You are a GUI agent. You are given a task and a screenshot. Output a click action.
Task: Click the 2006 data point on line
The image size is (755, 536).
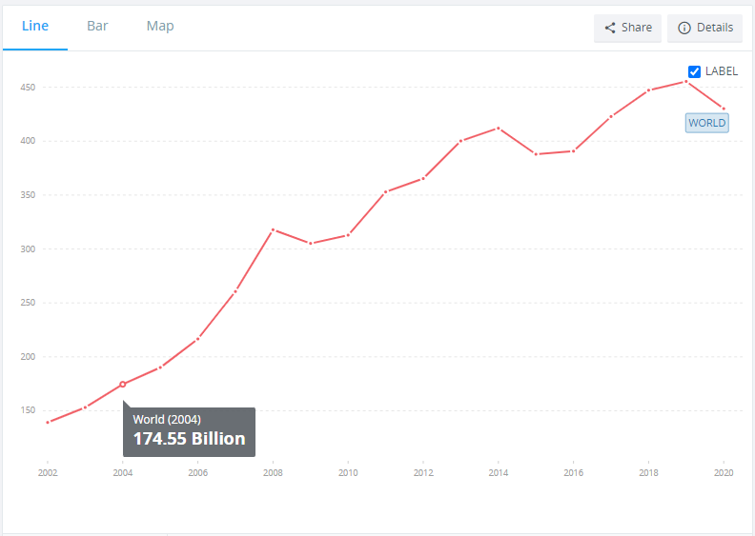tap(197, 339)
